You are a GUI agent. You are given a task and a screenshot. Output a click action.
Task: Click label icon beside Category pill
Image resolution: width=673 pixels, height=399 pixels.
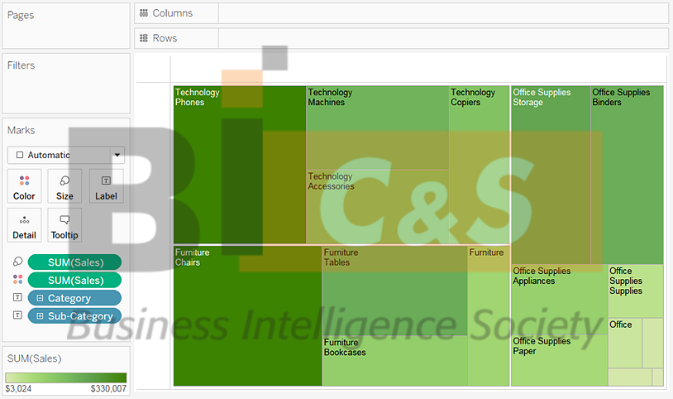(17, 298)
